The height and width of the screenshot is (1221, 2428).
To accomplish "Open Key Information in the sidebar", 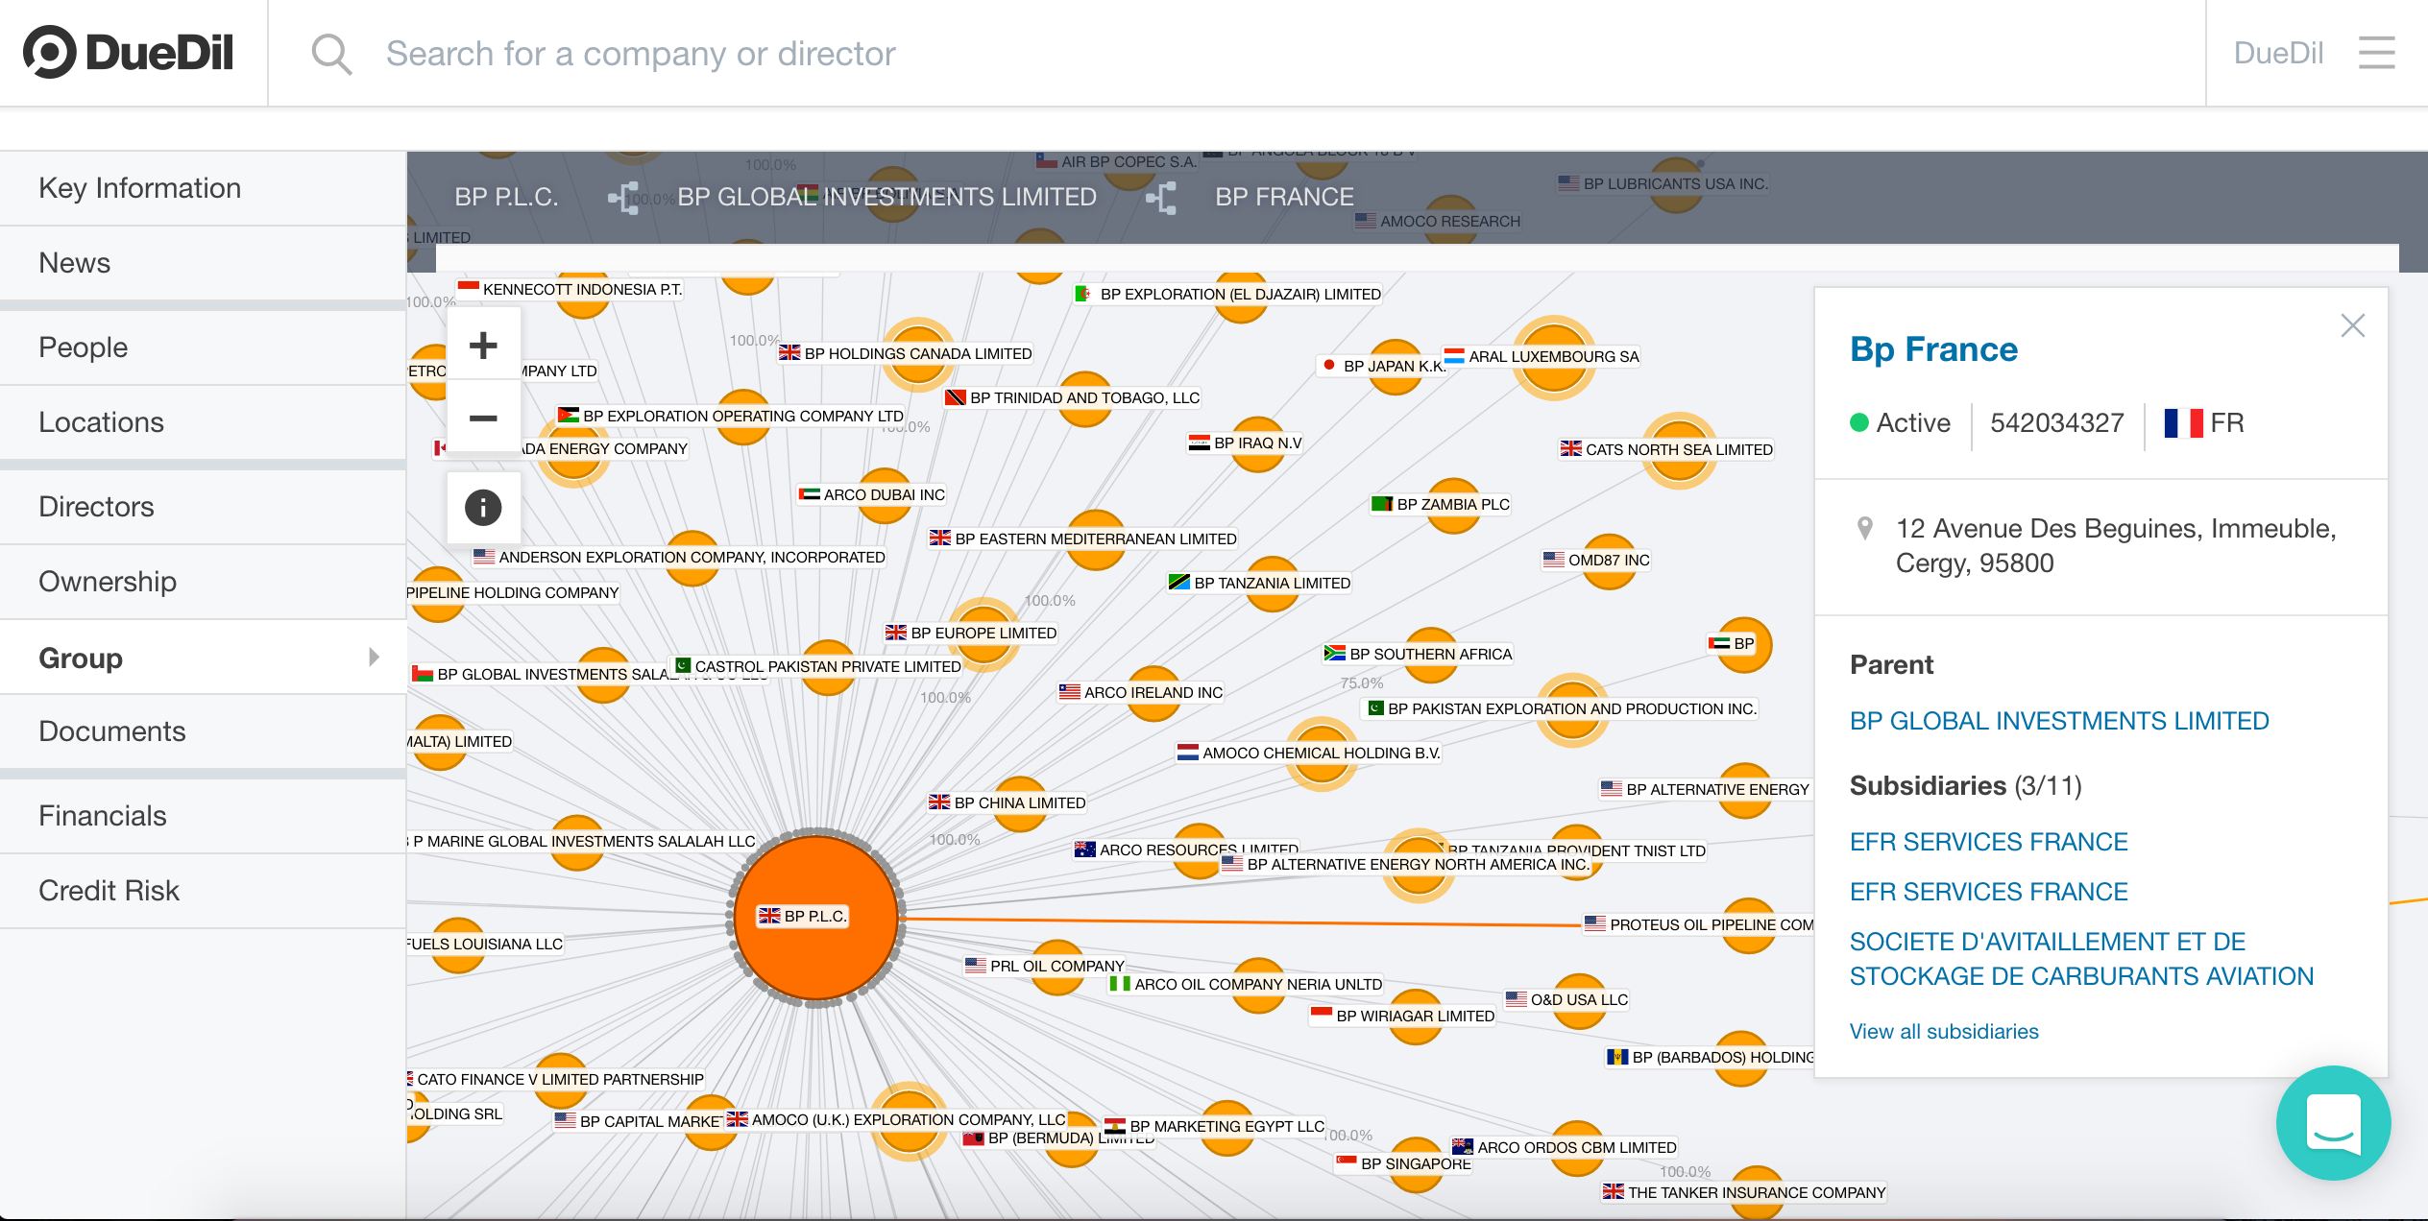I will tap(203, 188).
